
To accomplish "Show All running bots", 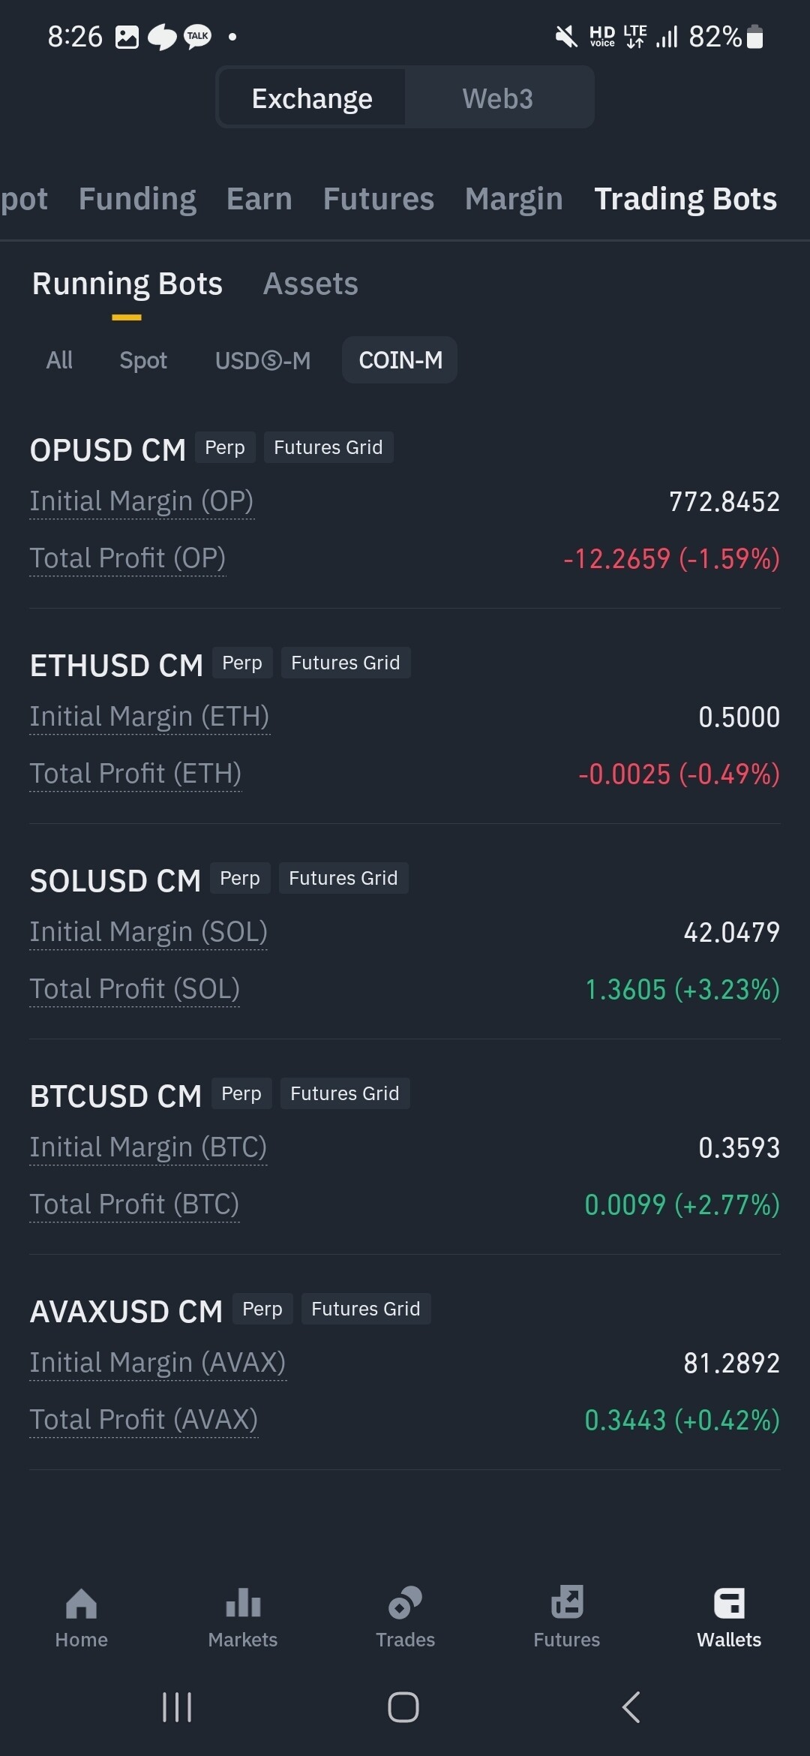I will tap(59, 360).
